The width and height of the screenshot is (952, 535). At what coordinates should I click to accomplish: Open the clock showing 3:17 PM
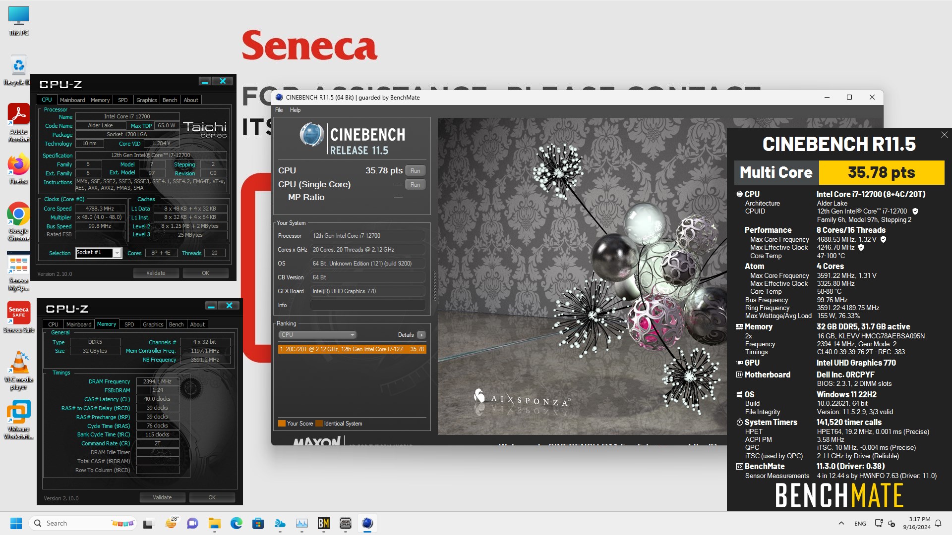(x=917, y=523)
